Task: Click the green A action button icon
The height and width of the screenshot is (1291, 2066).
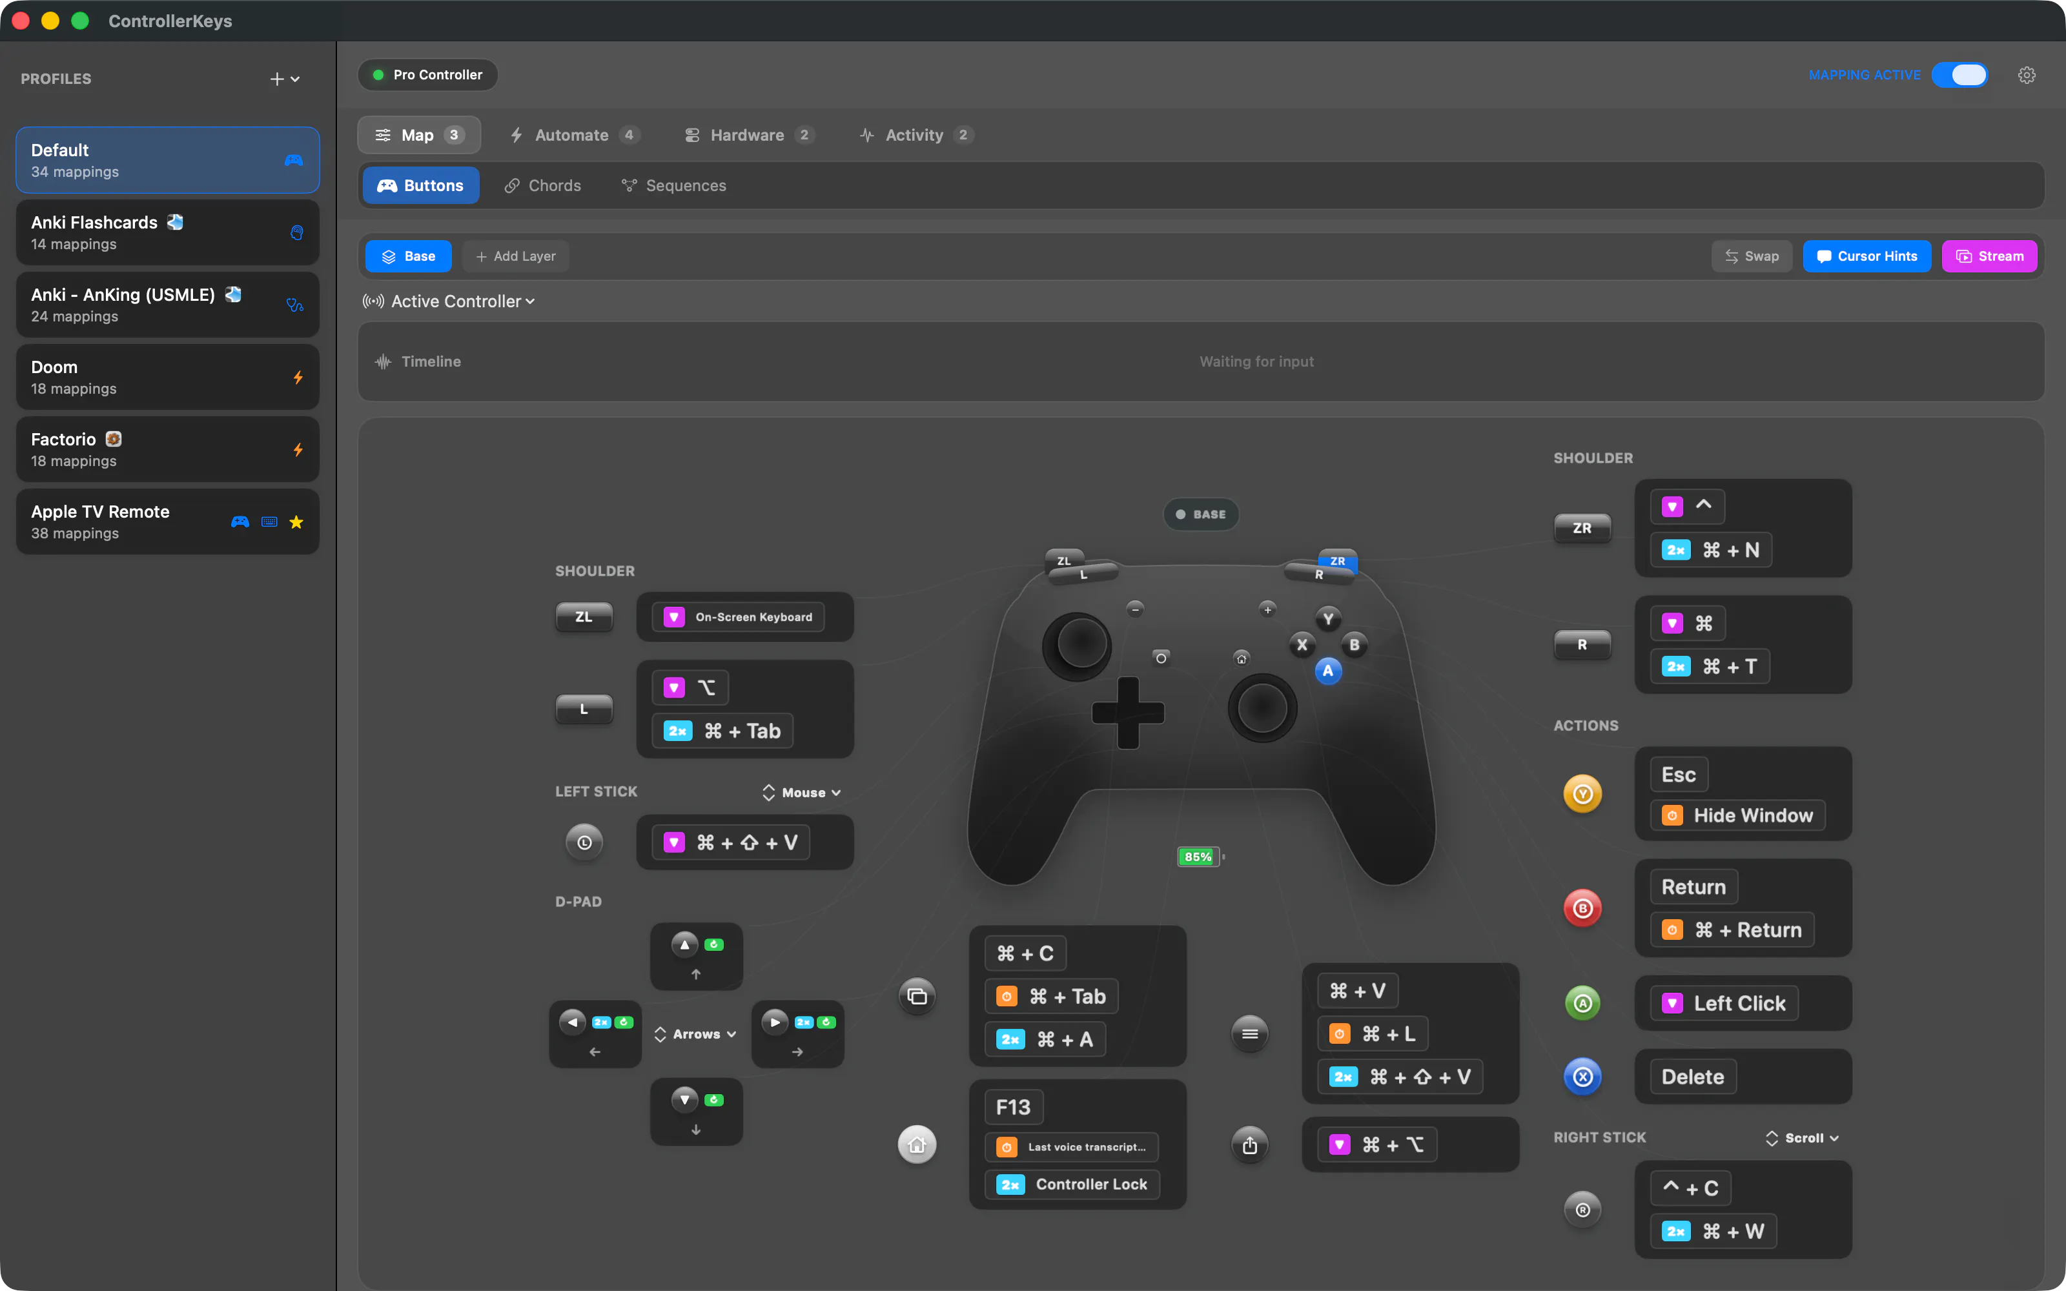Action: (x=1582, y=1003)
